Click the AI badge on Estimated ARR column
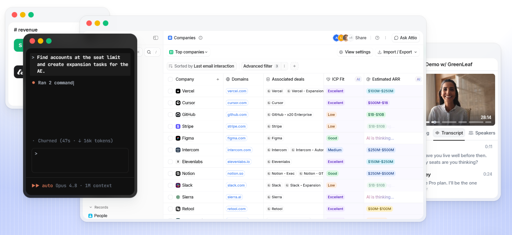The height and width of the screenshot is (235, 512). 418,79
